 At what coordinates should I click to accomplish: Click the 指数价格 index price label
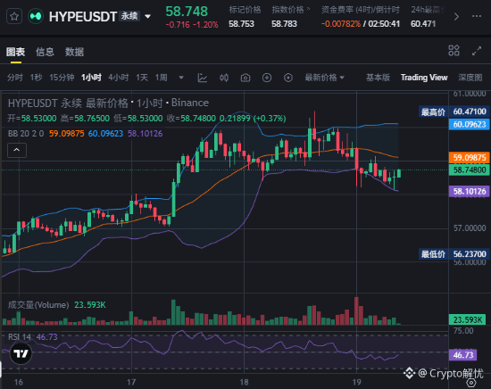click(287, 10)
